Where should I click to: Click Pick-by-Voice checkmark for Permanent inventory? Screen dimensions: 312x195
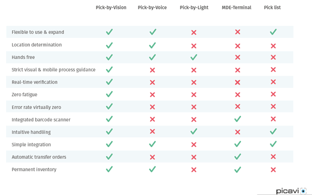tap(152, 169)
